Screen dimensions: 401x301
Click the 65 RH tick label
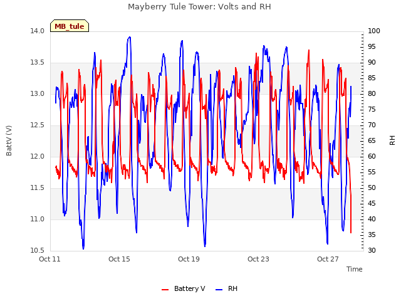point(372,140)
